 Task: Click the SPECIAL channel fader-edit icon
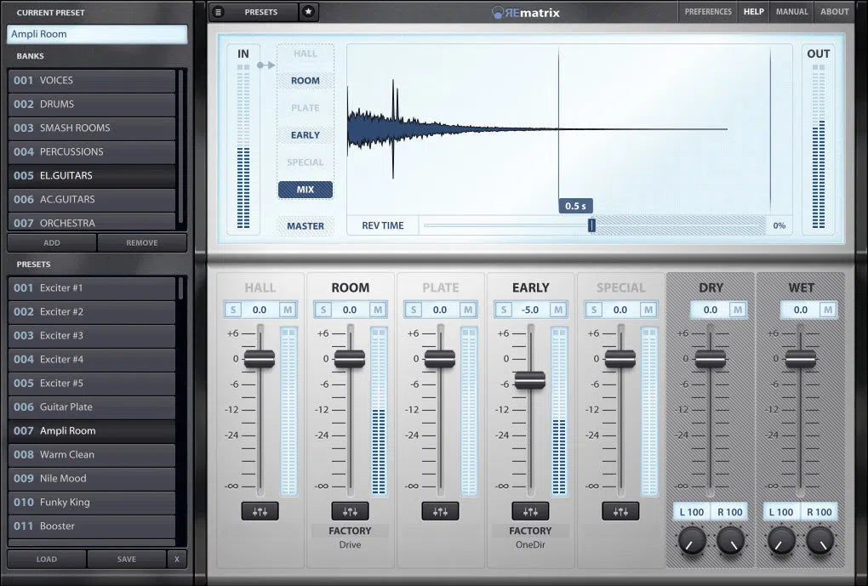[x=620, y=510]
